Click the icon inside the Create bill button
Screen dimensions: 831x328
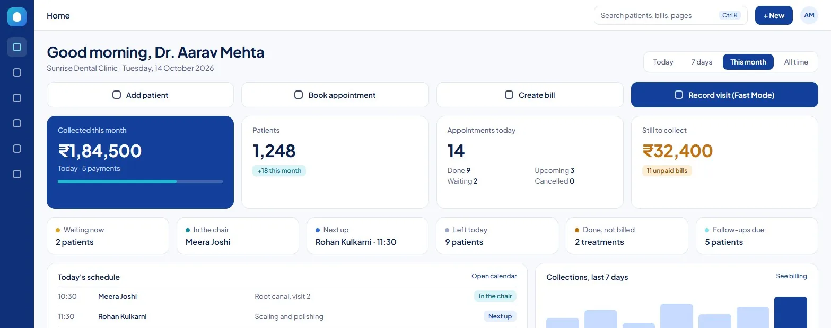(x=509, y=95)
